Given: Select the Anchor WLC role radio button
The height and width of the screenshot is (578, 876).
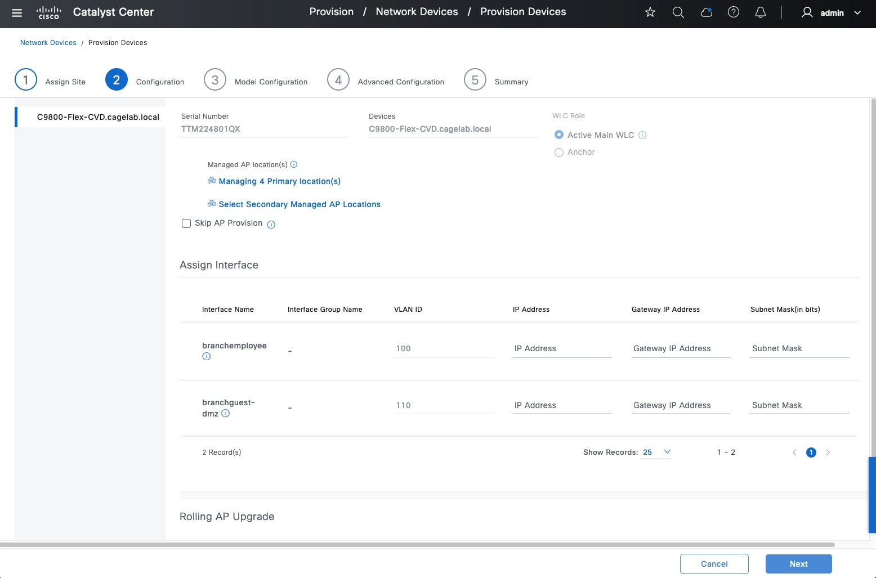Looking at the screenshot, I should pyautogui.click(x=559, y=153).
